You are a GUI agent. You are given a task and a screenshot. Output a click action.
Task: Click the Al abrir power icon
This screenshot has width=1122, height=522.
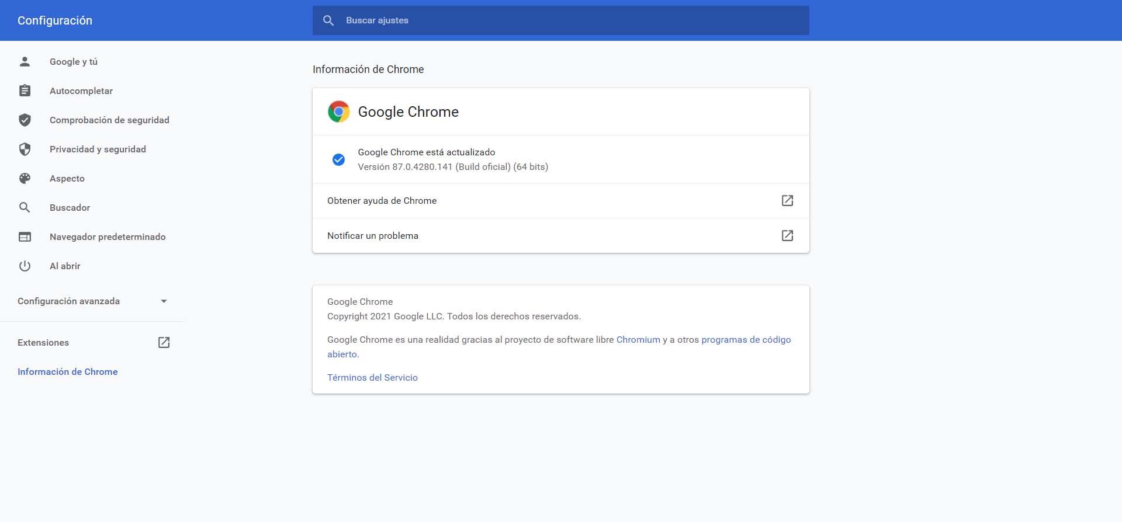[x=25, y=266]
